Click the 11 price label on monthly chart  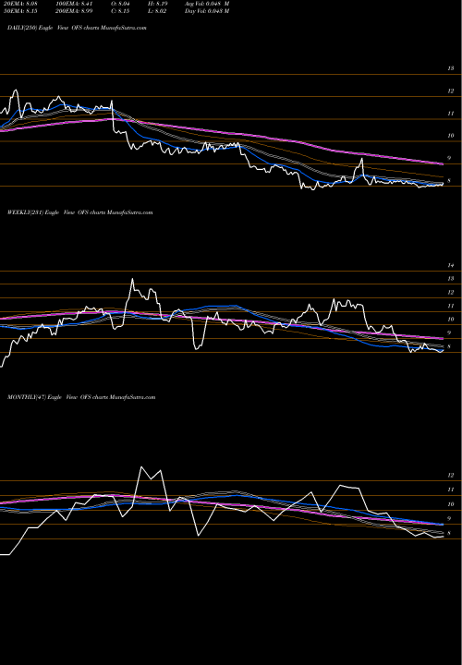point(451,490)
